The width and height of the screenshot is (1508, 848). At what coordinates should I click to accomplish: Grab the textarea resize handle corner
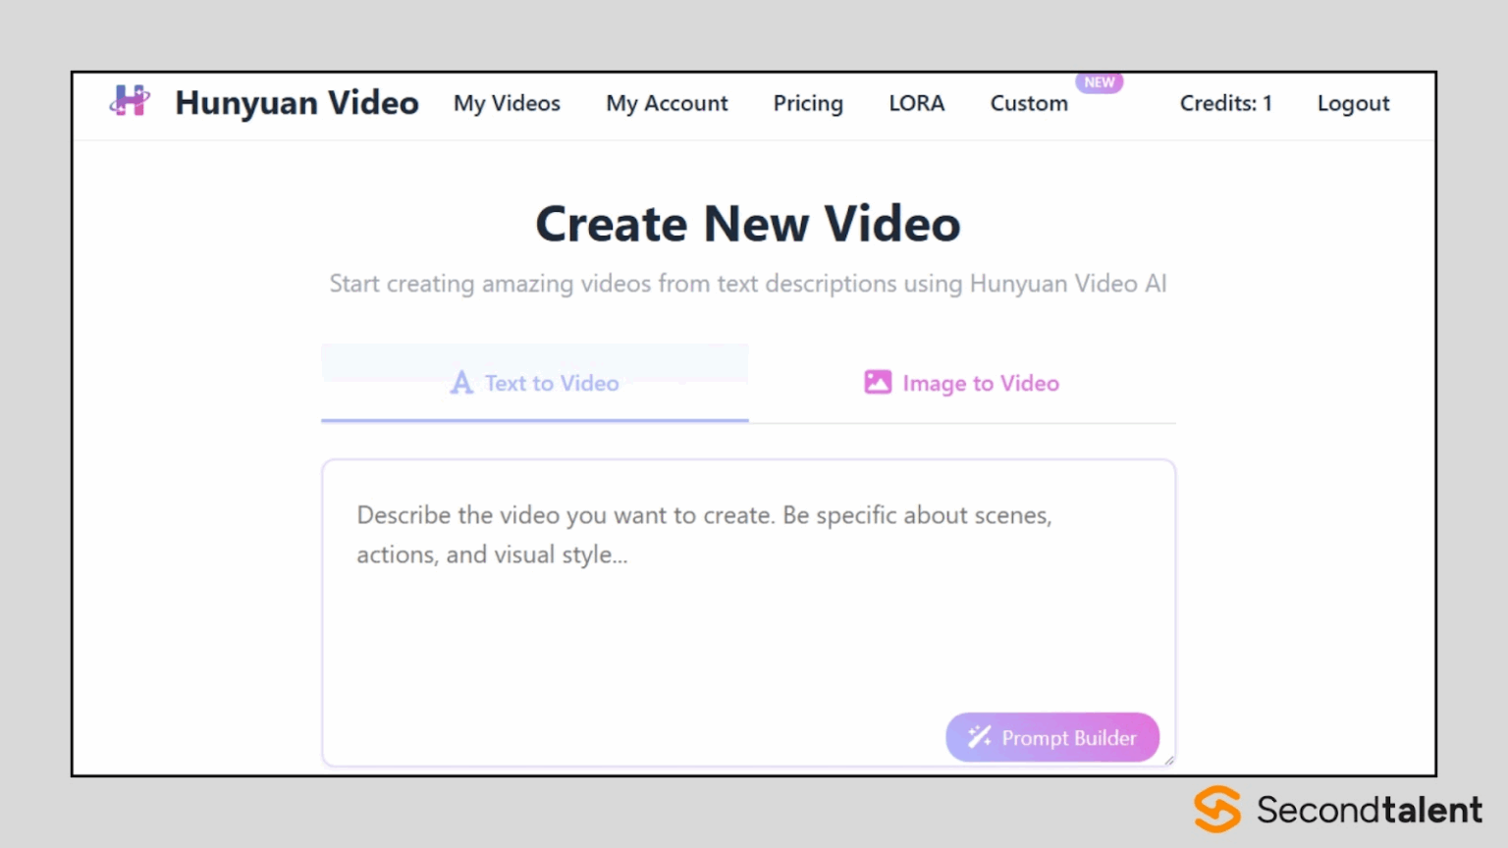click(x=1168, y=760)
